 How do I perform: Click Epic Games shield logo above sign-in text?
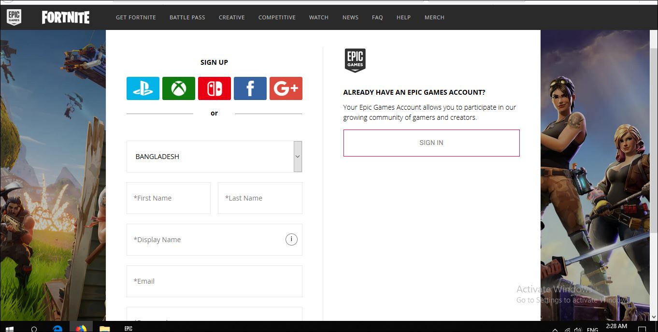[x=355, y=60]
